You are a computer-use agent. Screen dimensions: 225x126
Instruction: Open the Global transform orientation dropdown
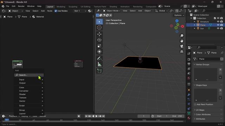(162, 11)
